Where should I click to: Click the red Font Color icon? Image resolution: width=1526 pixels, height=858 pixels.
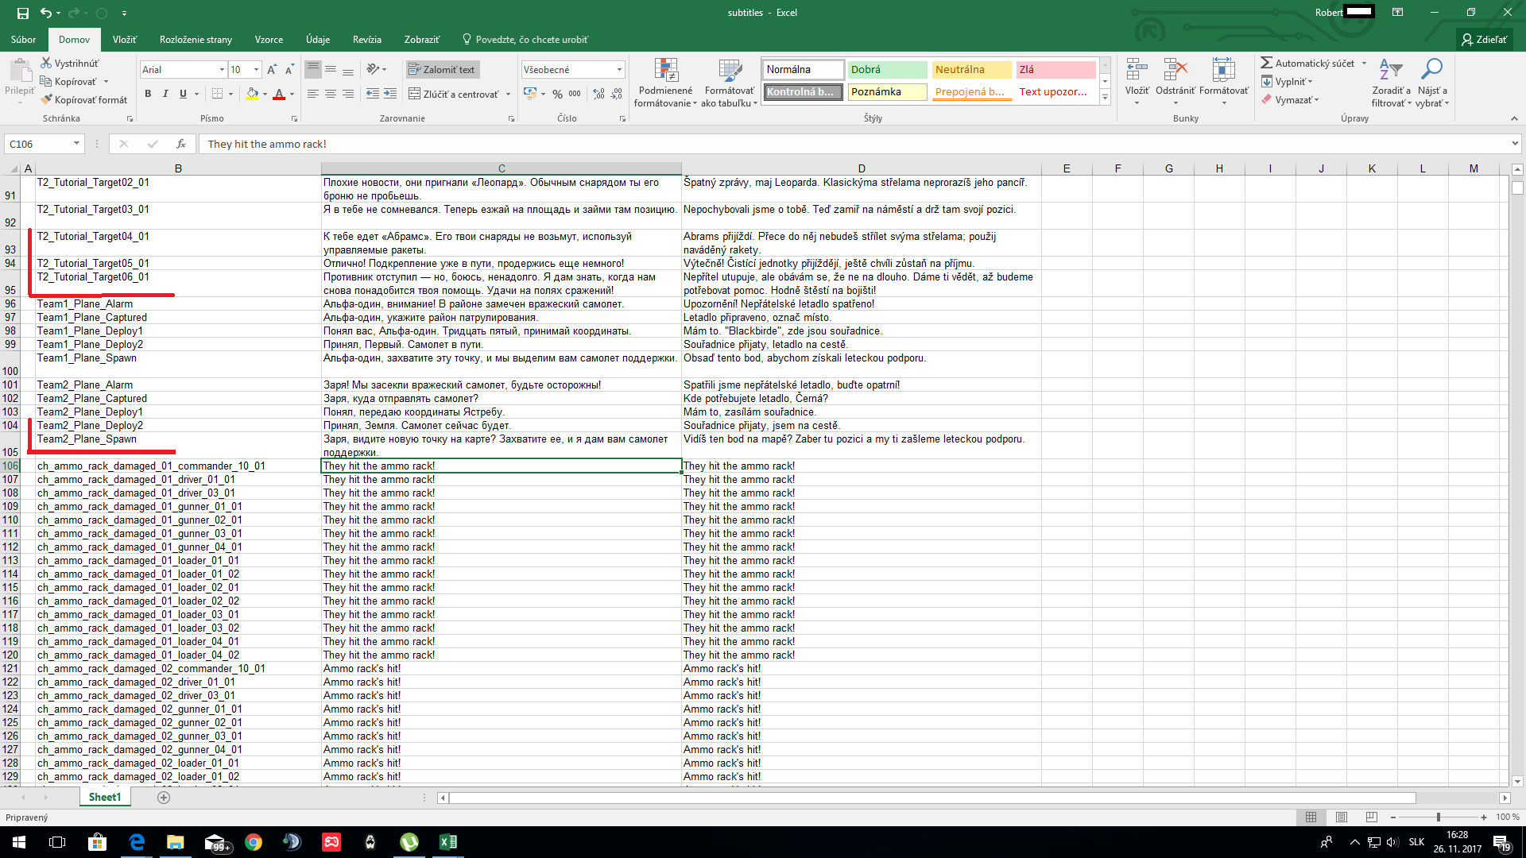[x=279, y=94]
